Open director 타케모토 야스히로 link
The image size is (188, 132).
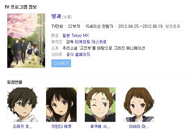point(91,42)
